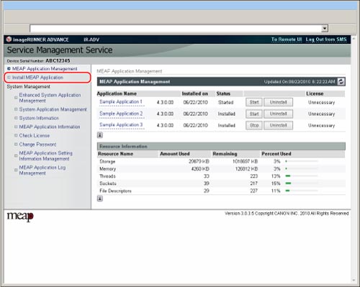Log out using Log Out from SMS
This screenshot has width=360, height=287.
click(326, 40)
